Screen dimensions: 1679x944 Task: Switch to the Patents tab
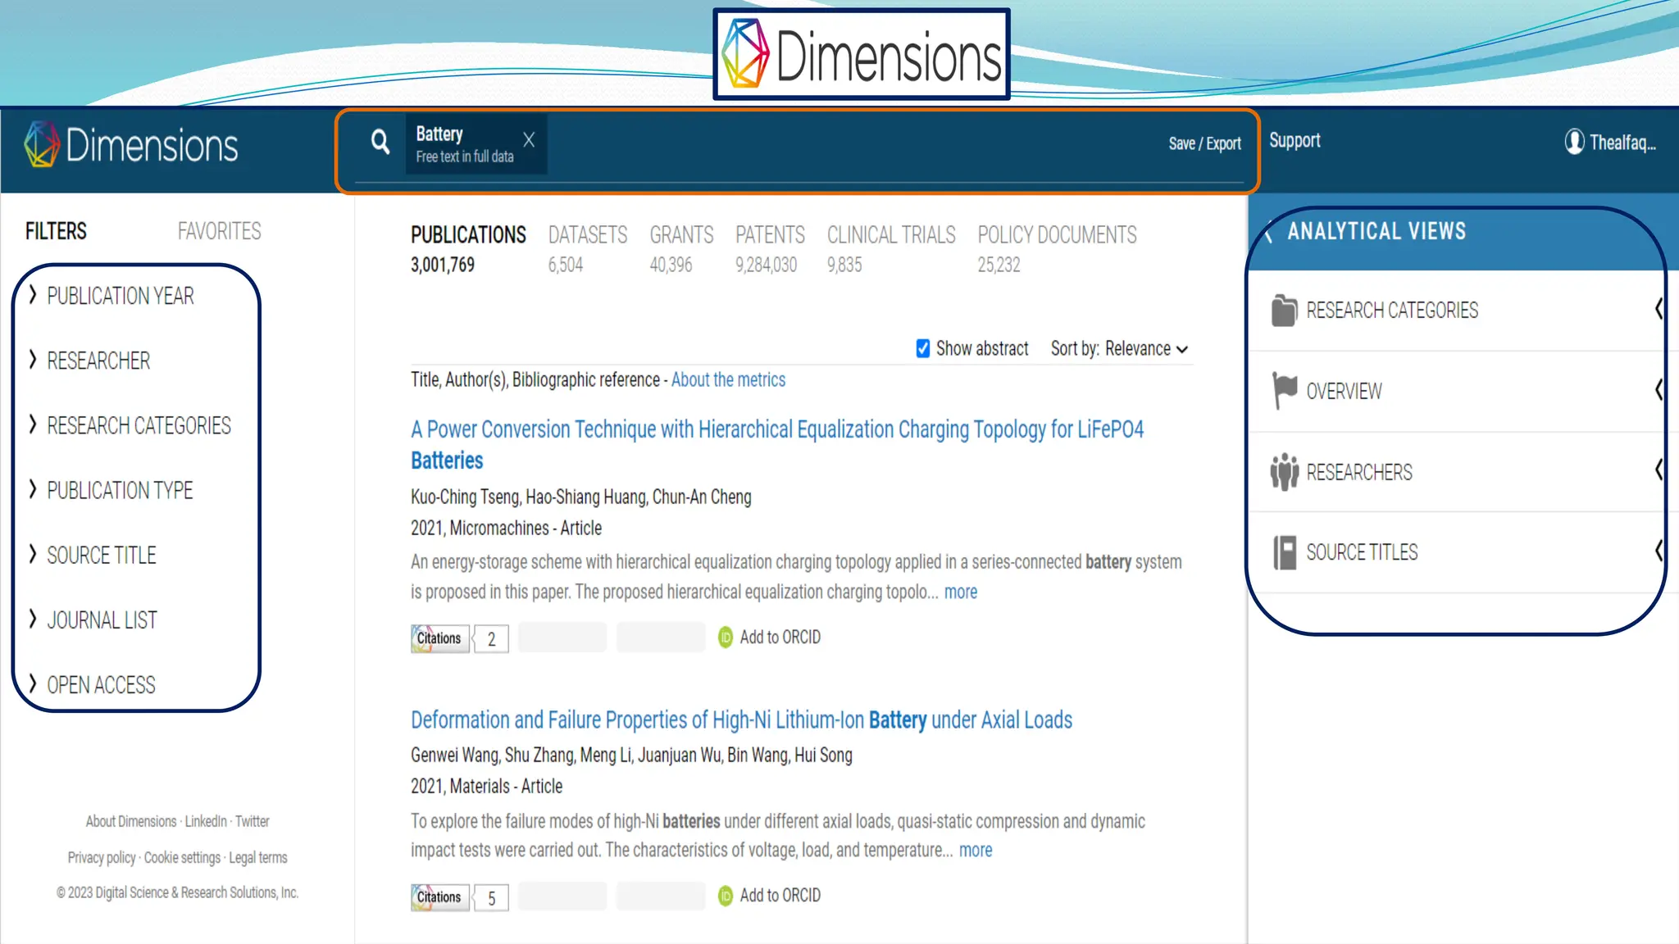coord(769,236)
